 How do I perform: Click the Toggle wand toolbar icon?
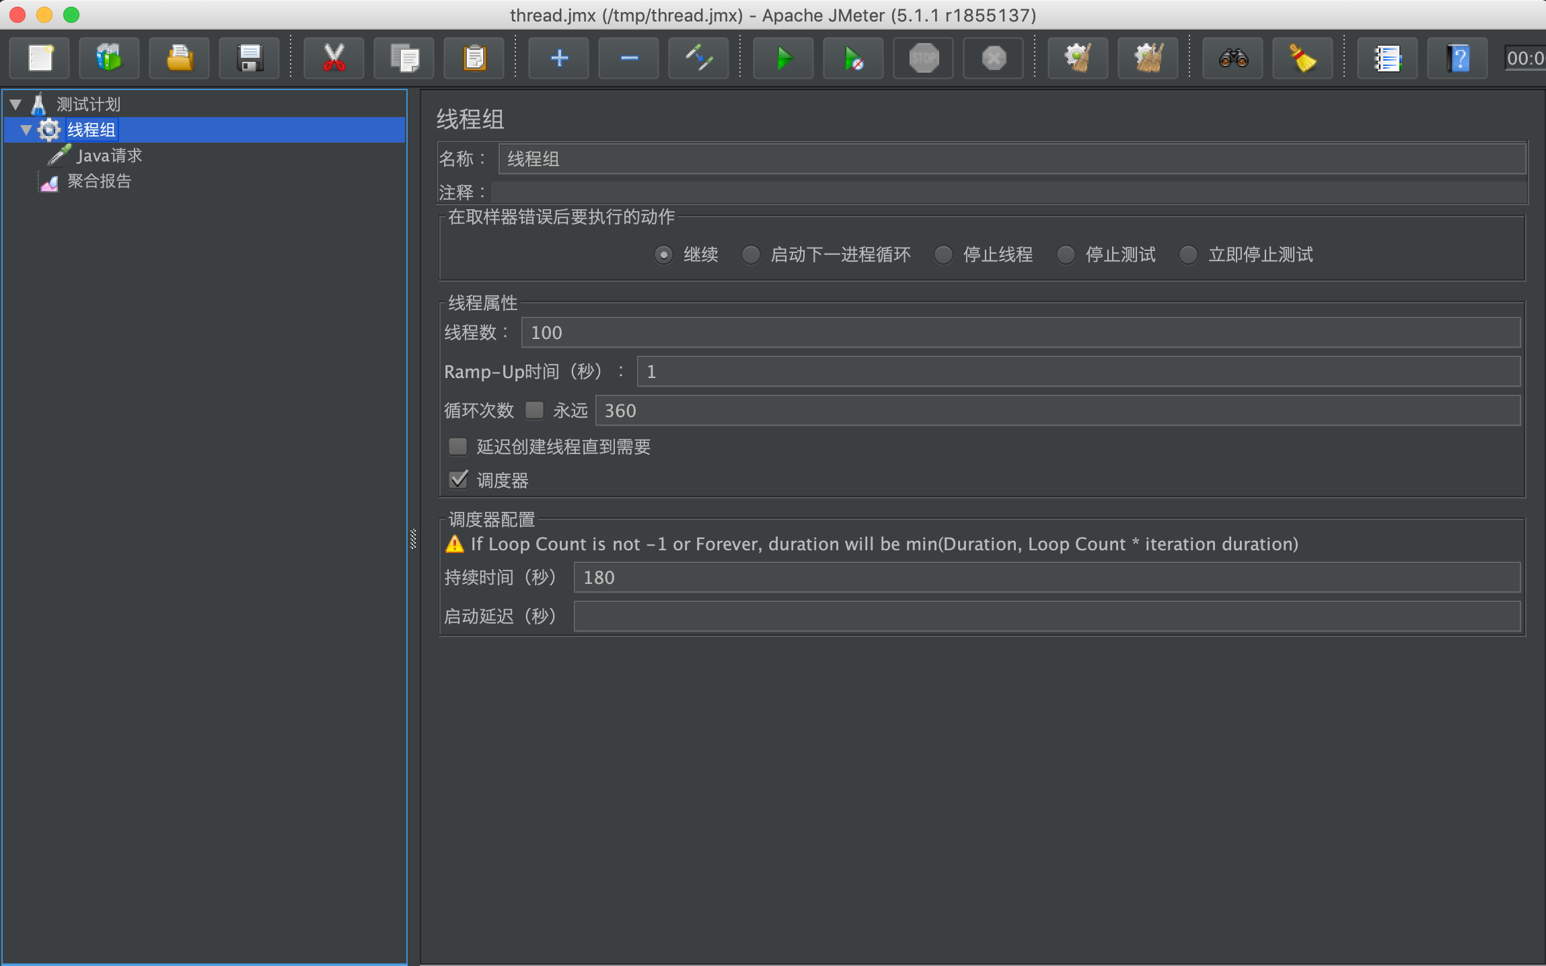(698, 59)
